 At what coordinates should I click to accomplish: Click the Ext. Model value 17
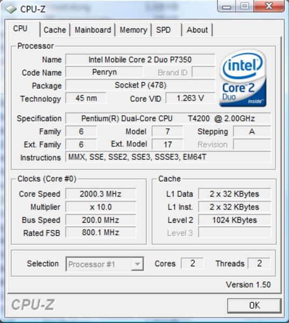(167, 144)
